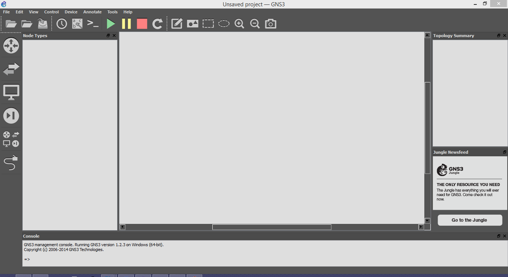Click the workspace horizontal scrollbar left arrow
Screen dimensions: 508x277
click(123, 227)
